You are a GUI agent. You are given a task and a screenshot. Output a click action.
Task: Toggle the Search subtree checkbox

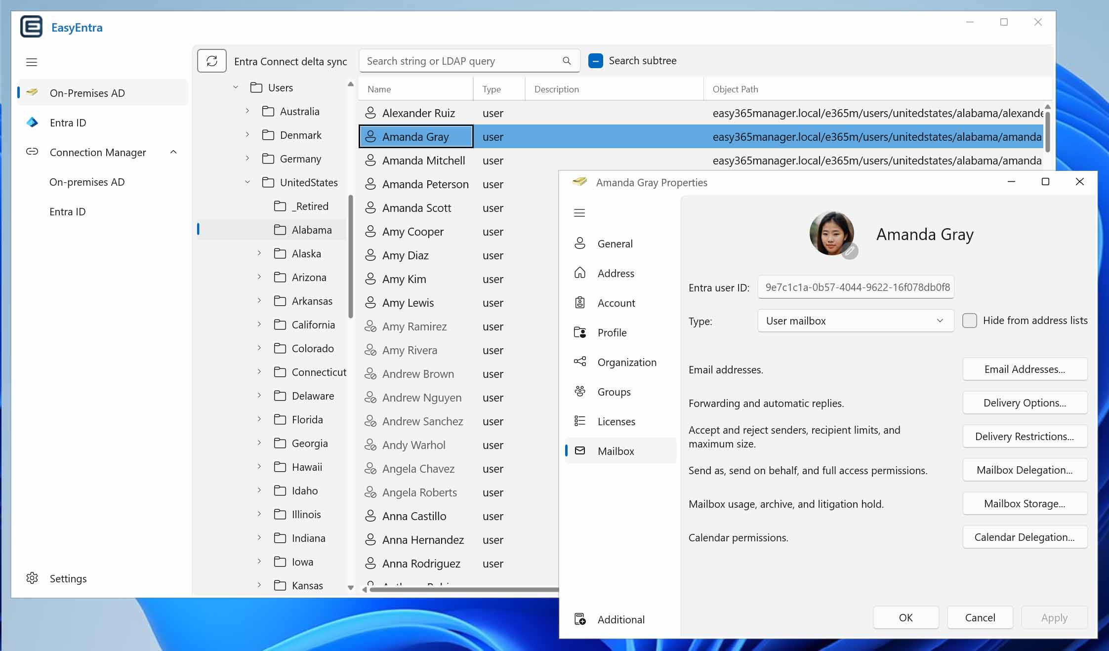(596, 61)
